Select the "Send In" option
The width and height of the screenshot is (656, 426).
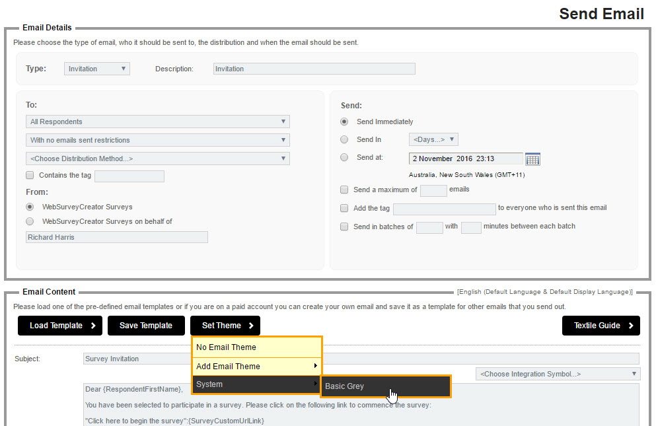[344, 139]
